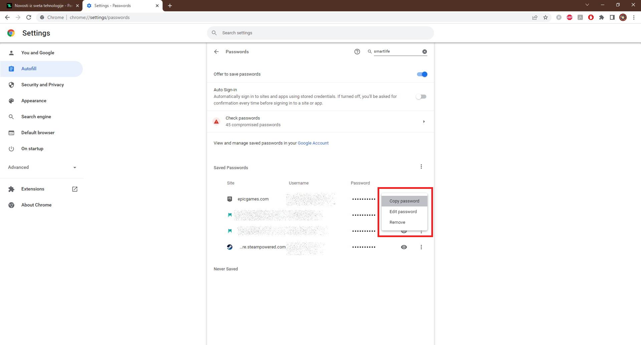Reveal the steampowered.com password
Screen dimensions: 641x345
[404, 247]
